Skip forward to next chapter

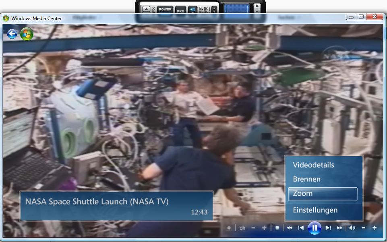pos(328,228)
